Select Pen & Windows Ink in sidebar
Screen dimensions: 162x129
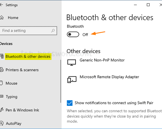(x=22, y=110)
